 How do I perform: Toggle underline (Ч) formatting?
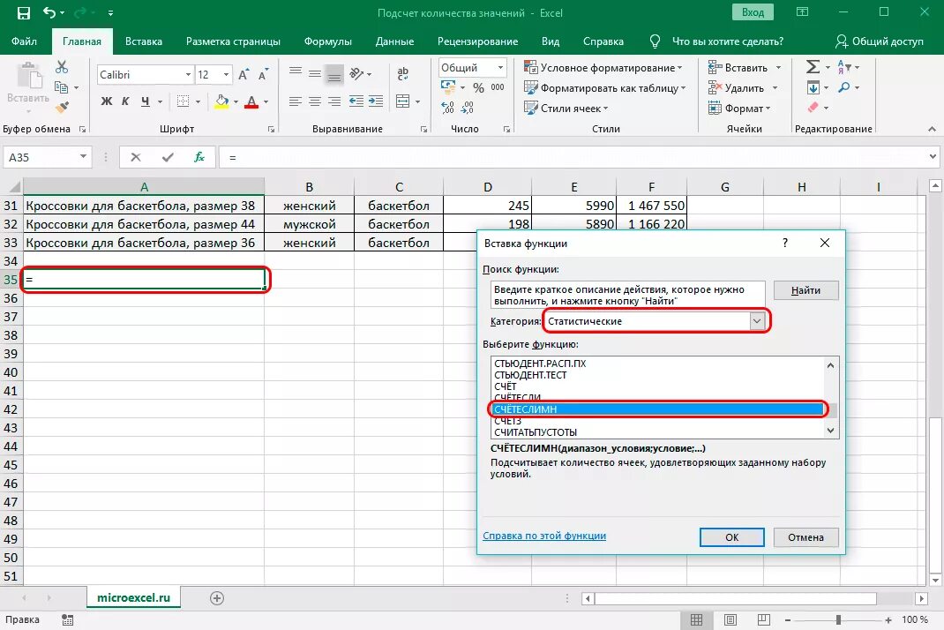point(145,101)
